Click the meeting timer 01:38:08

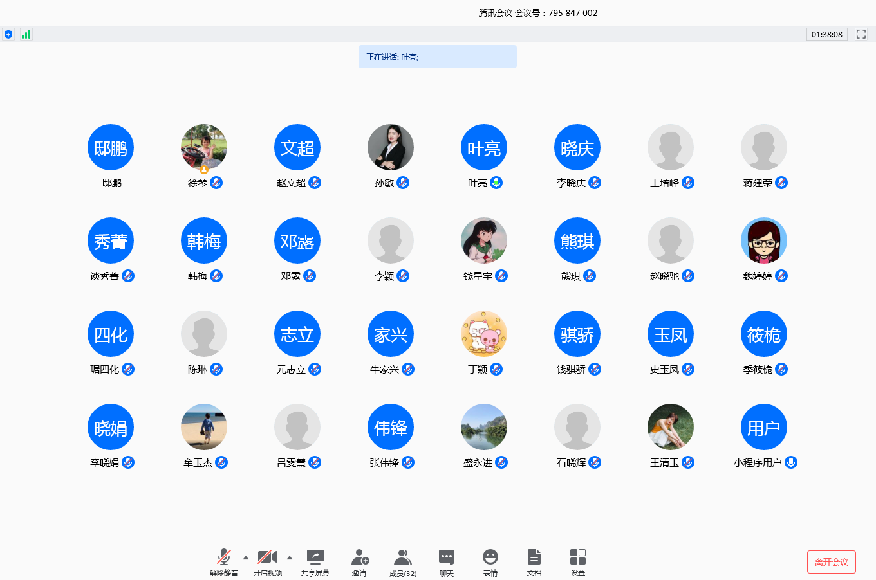pyautogui.click(x=826, y=35)
